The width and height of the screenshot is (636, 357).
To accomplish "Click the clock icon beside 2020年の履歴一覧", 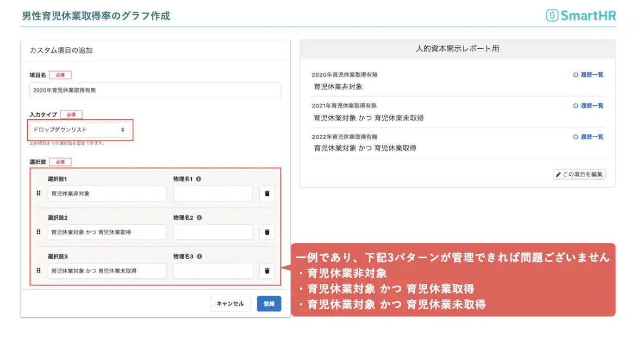I will pyautogui.click(x=576, y=75).
